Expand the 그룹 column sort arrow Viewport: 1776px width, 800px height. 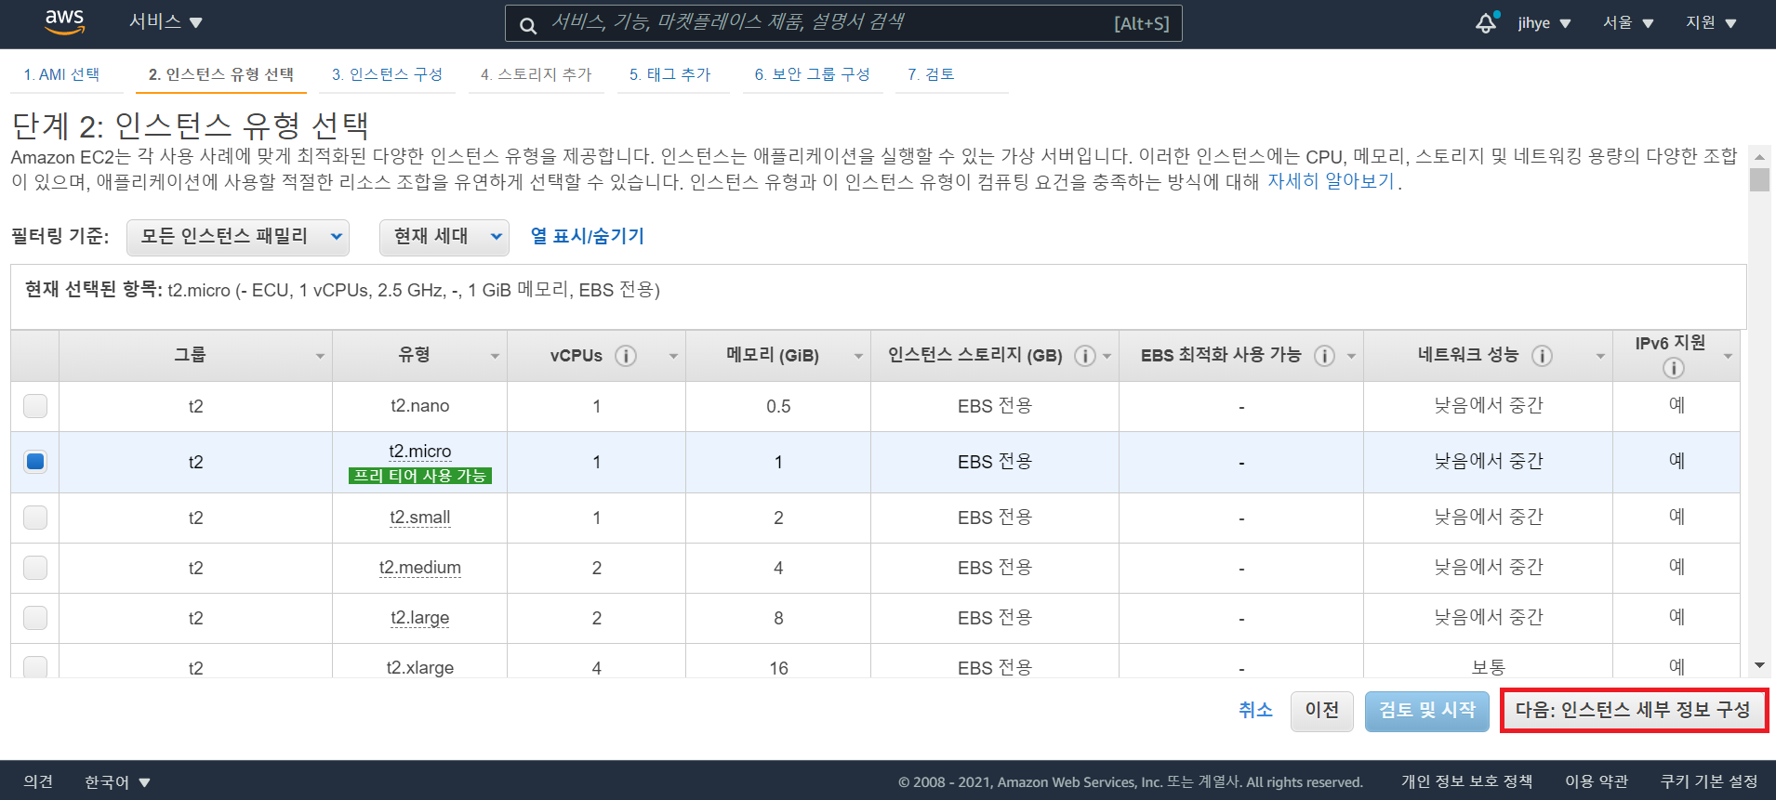(x=320, y=357)
